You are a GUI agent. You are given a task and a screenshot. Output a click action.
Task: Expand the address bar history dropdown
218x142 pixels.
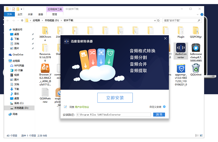(x=155, y=20)
